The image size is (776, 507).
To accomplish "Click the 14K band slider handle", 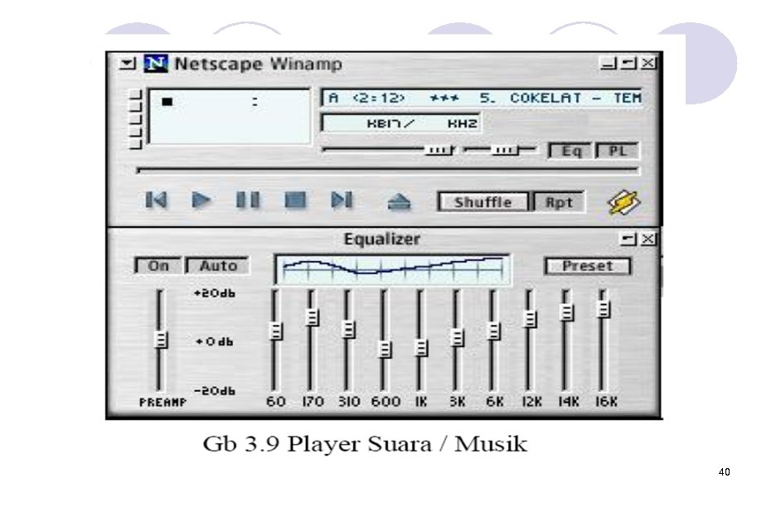I will pyautogui.click(x=566, y=311).
